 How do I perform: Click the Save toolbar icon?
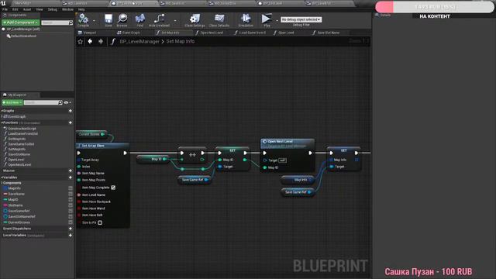tap(108, 19)
